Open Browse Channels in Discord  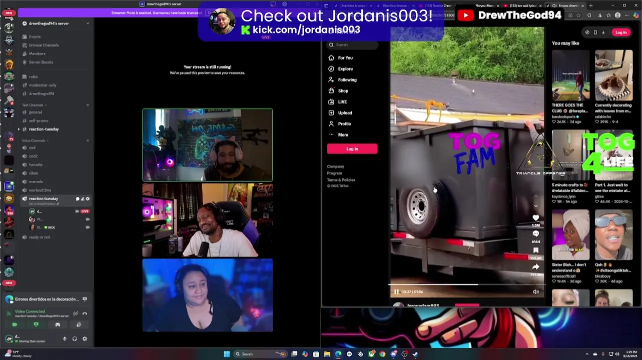pos(44,45)
